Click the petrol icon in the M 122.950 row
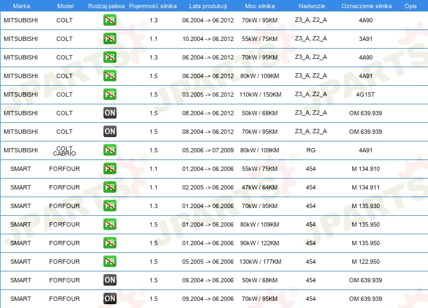 click(x=109, y=262)
